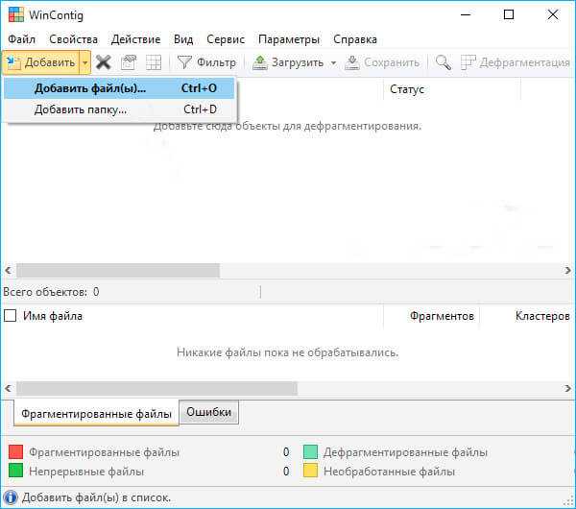Open the Свойства menu
This screenshot has height=509, width=576.
click(x=74, y=39)
